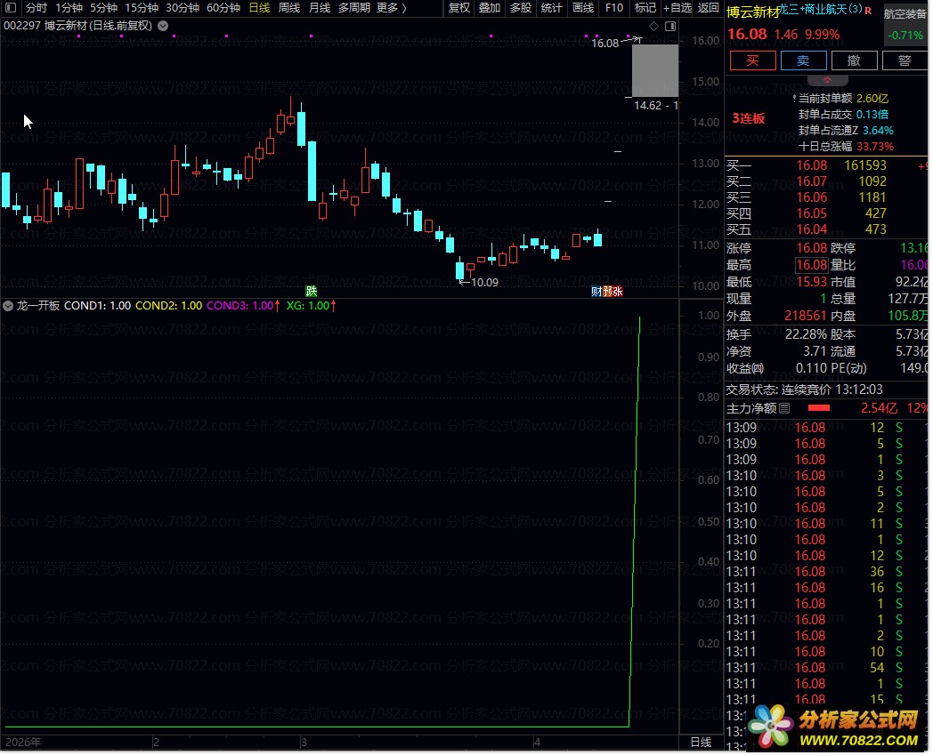933x755 pixels.
Task: Open dropdown next to 博云新材 chart title
Action: pos(163,26)
